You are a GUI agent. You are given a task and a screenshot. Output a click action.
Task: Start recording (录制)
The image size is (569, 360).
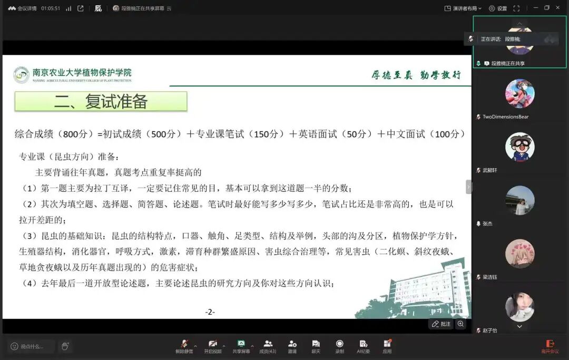click(x=340, y=347)
